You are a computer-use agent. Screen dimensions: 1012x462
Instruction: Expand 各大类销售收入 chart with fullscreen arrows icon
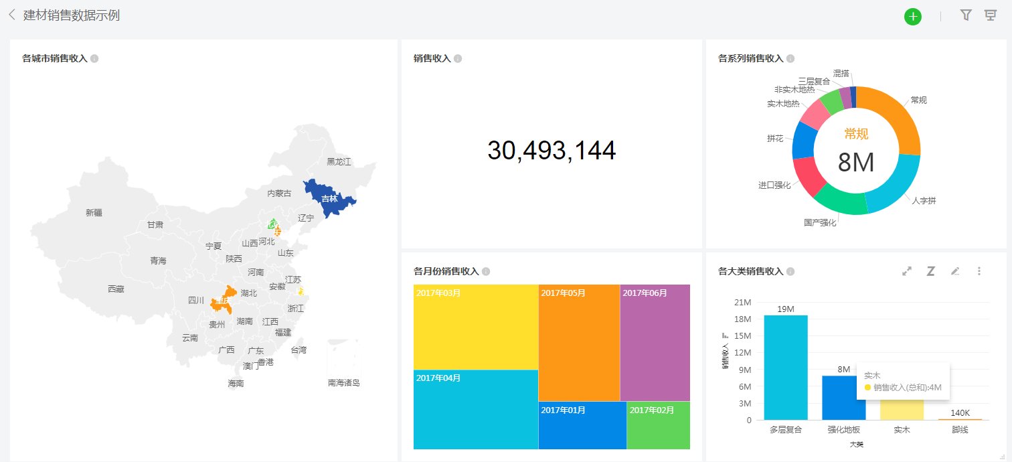pyautogui.click(x=907, y=271)
